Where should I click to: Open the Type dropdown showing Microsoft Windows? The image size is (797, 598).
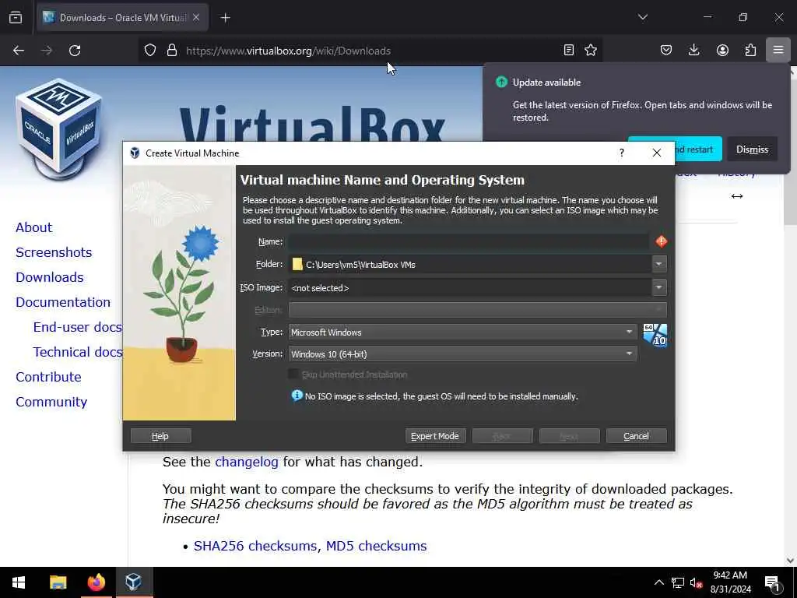(462, 332)
